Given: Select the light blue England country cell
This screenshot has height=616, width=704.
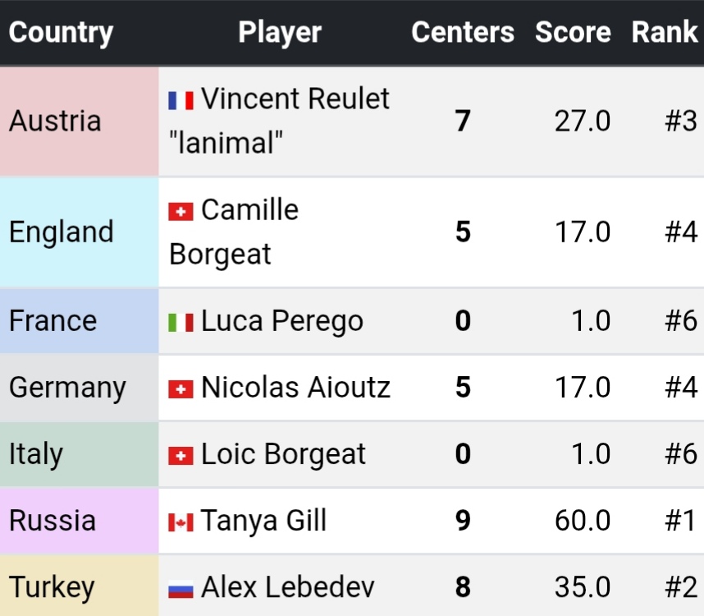Looking at the screenshot, I should coord(80,232).
